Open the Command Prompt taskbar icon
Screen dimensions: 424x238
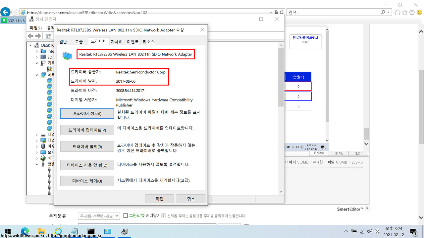(91, 231)
